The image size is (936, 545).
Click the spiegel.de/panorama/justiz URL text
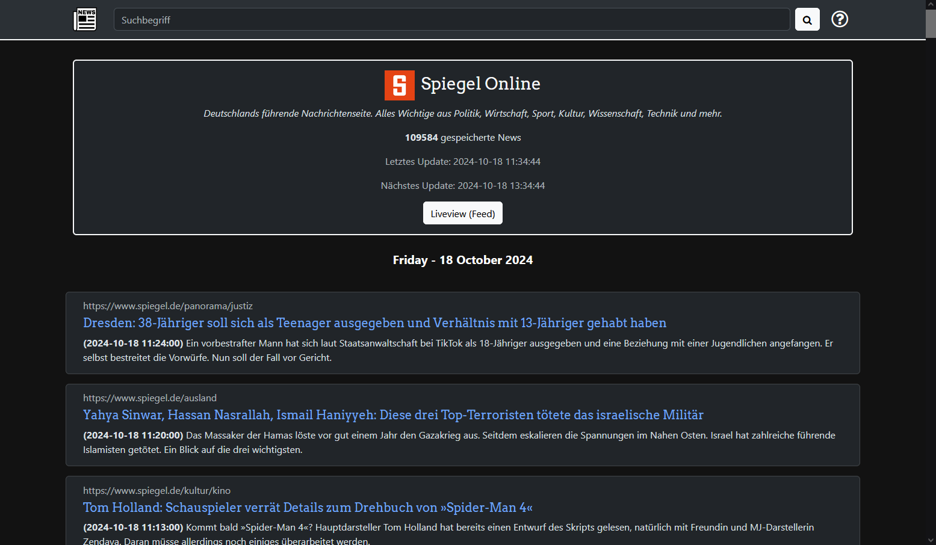point(168,306)
